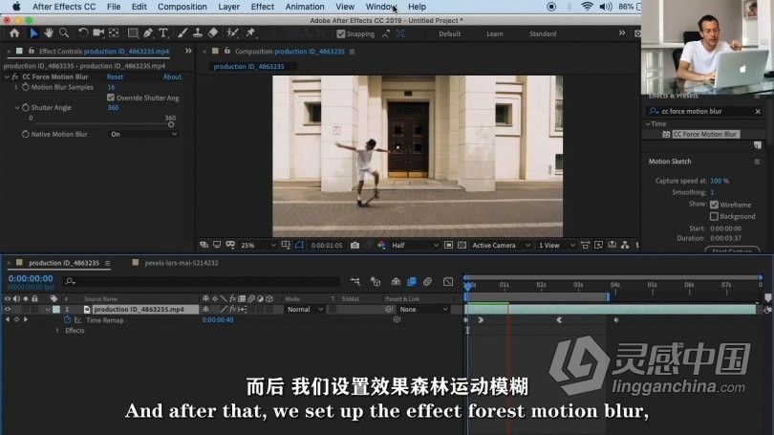The width and height of the screenshot is (774, 435).
Task: Select the Unified Camera tool
Action: 98,33
